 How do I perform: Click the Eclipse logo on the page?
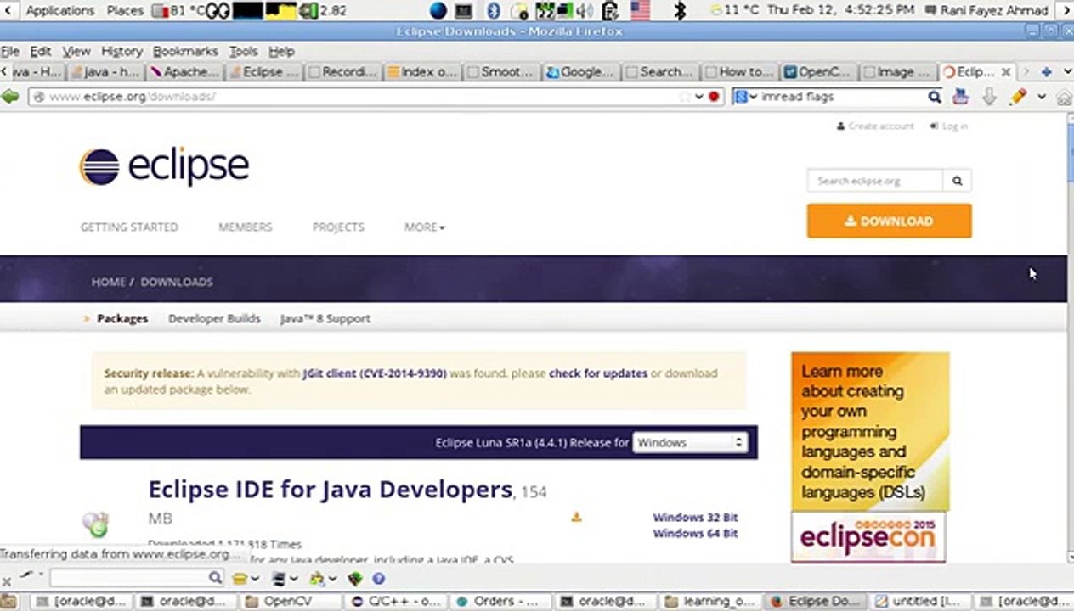164,166
